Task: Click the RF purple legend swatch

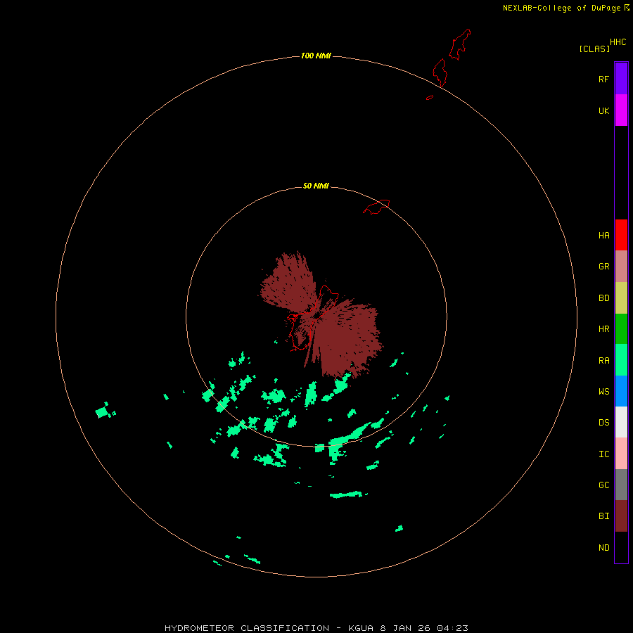Action: coord(621,78)
